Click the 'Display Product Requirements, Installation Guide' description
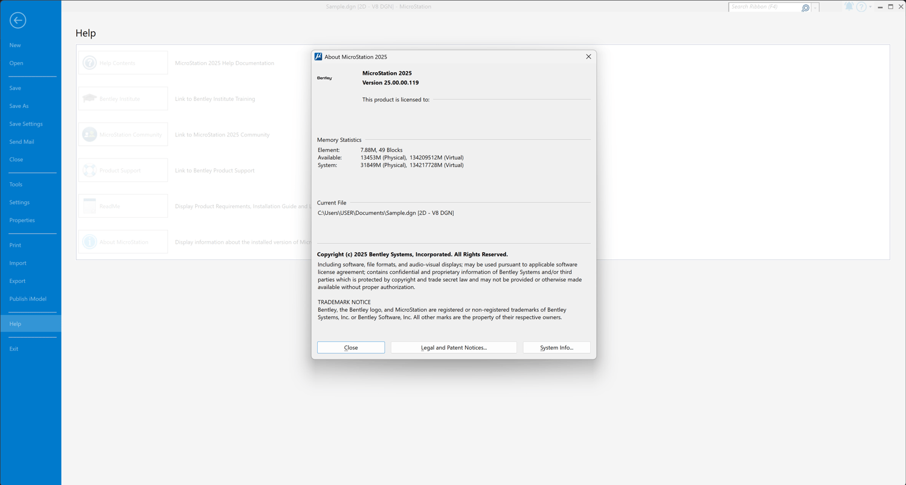 pos(243,206)
